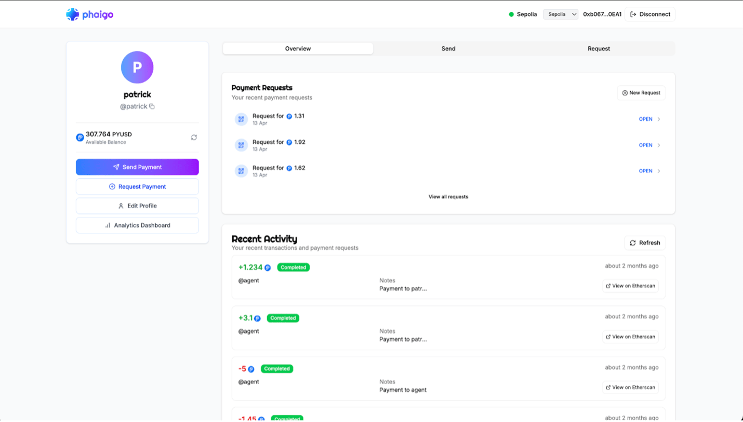Screen dimensions: 743x422
Task: Expand the 1.62 request chevron arrow
Action: (659, 171)
